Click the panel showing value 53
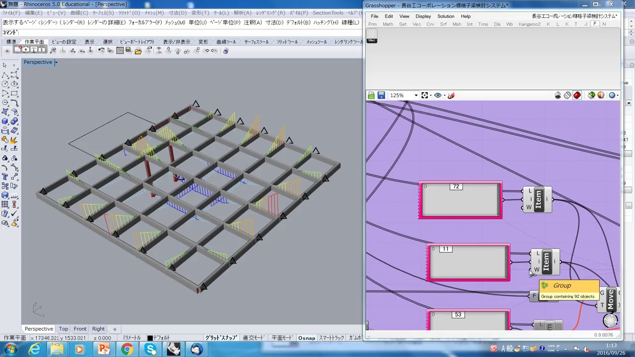 point(468,320)
